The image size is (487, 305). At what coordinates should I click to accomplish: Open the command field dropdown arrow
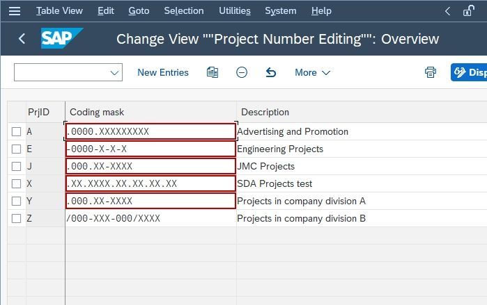[x=114, y=73]
